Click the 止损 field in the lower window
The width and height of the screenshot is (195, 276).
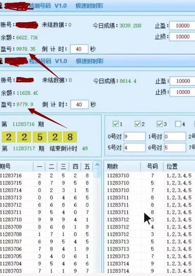coord(183,92)
